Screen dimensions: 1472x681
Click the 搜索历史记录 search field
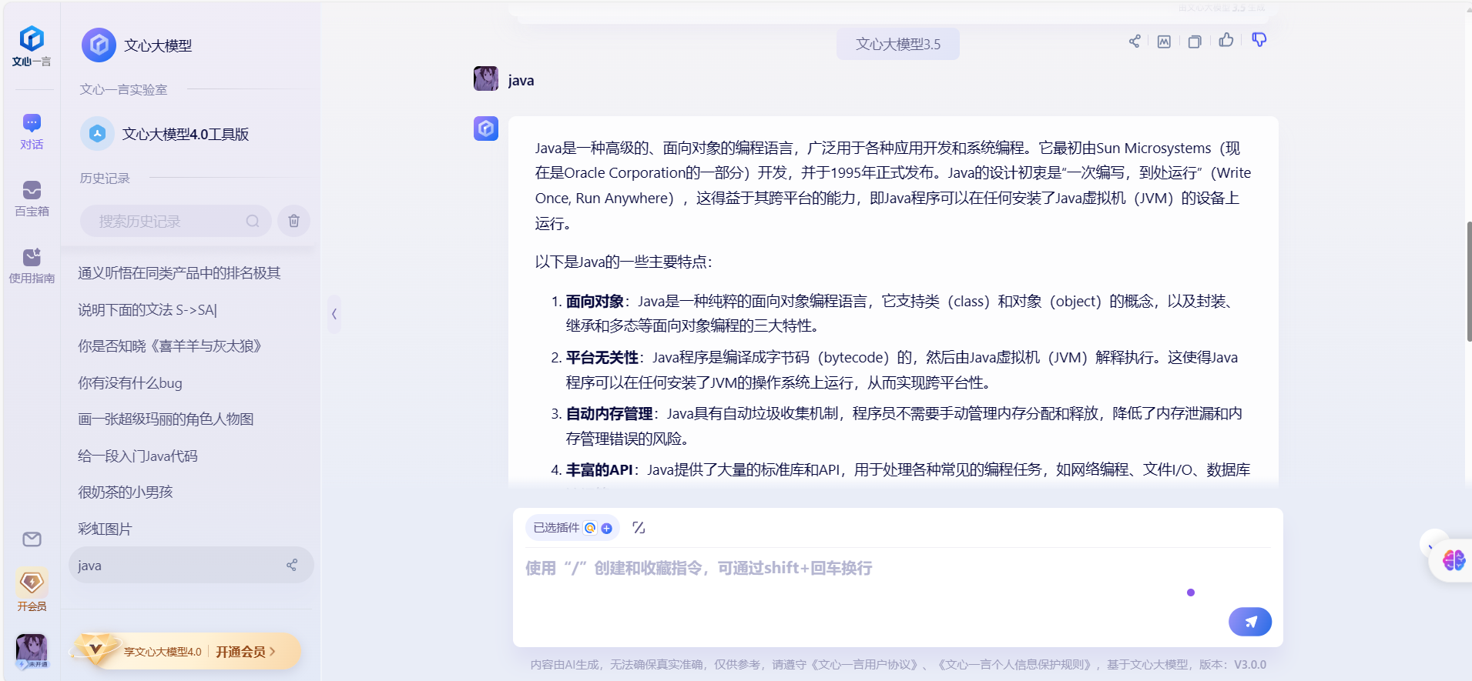[176, 222]
